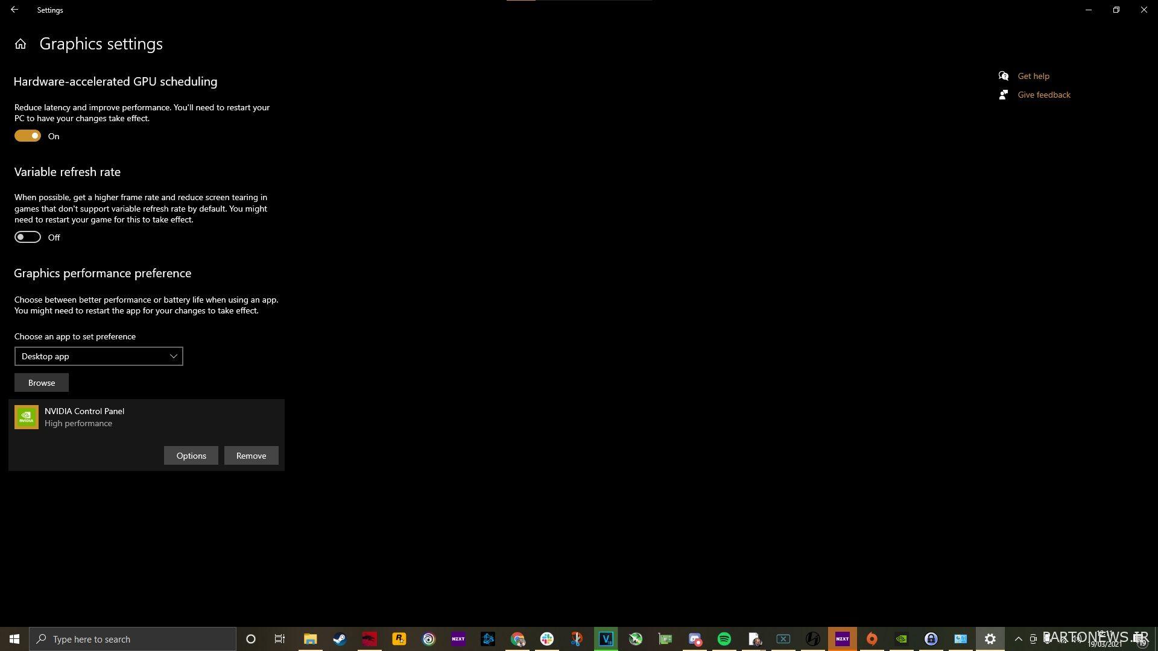Go to the Settings home icon
The width and height of the screenshot is (1158, 651).
(21, 44)
